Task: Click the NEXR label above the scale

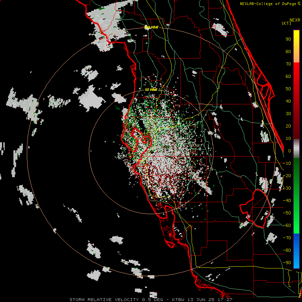Action: click(x=295, y=20)
